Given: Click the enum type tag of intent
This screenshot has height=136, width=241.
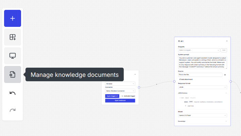Looking at the screenshot, I should tap(191, 102).
